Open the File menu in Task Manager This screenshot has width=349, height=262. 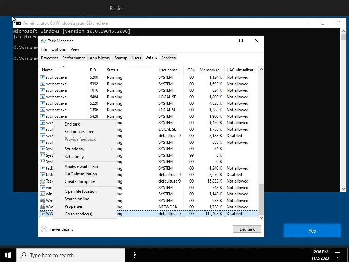[44, 49]
